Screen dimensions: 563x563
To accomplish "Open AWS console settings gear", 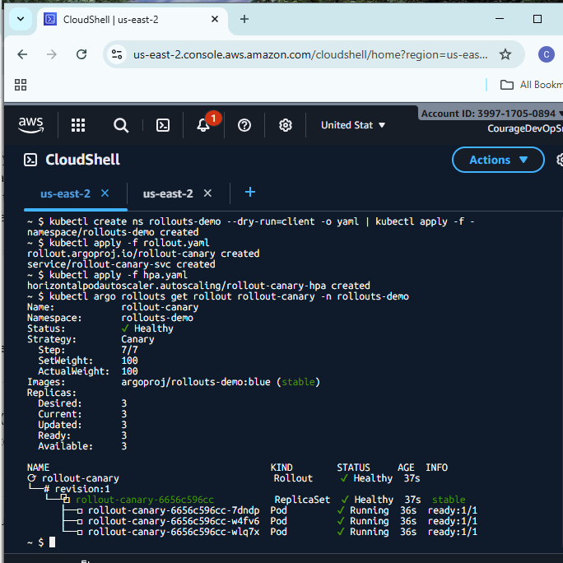I will [x=286, y=125].
